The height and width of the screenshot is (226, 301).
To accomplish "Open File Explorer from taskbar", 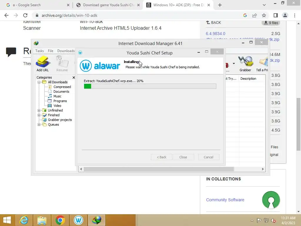I will pyautogui.click(x=42, y=220).
